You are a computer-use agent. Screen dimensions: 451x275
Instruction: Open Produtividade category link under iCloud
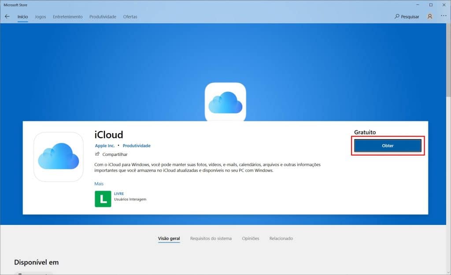point(137,146)
